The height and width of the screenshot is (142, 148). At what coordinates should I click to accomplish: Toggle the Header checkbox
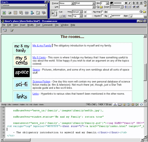click(102, 16)
